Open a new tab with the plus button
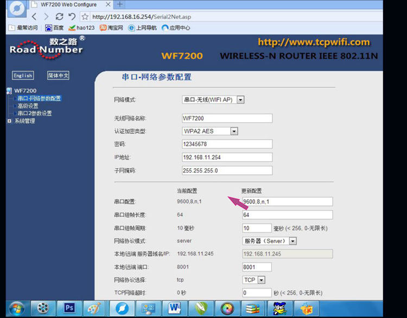This screenshot has width=407, height=318. pos(120,4)
